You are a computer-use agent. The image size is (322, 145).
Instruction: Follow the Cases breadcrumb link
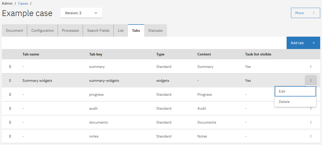tap(23, 4)
